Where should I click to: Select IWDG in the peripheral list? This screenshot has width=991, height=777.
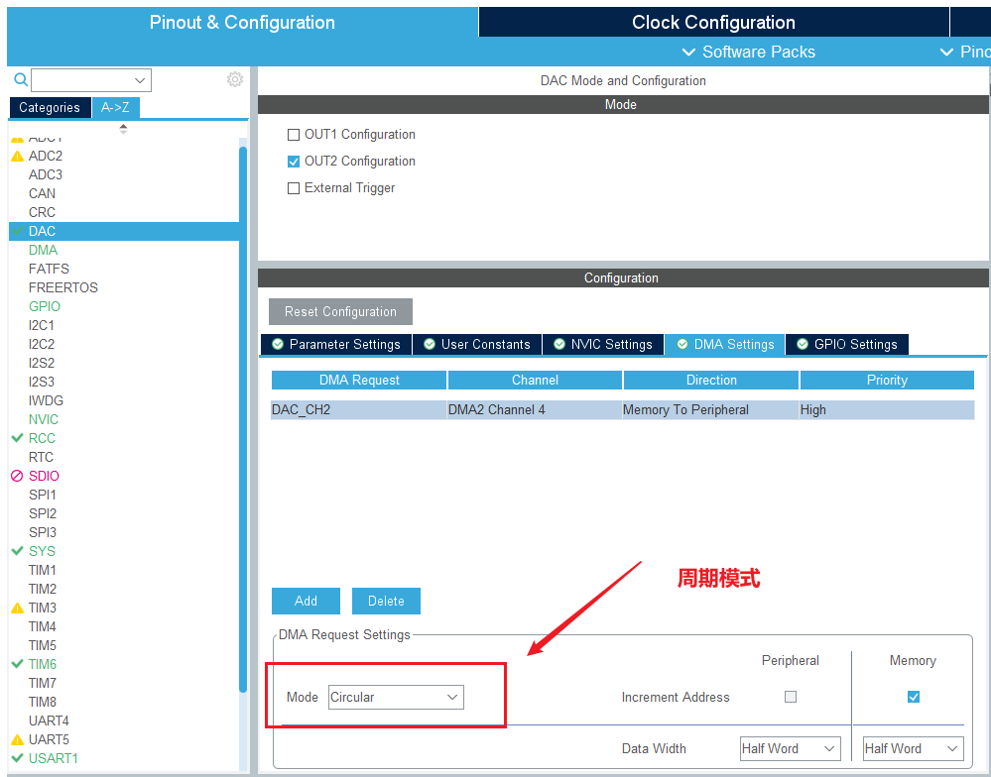click(47, 400)
